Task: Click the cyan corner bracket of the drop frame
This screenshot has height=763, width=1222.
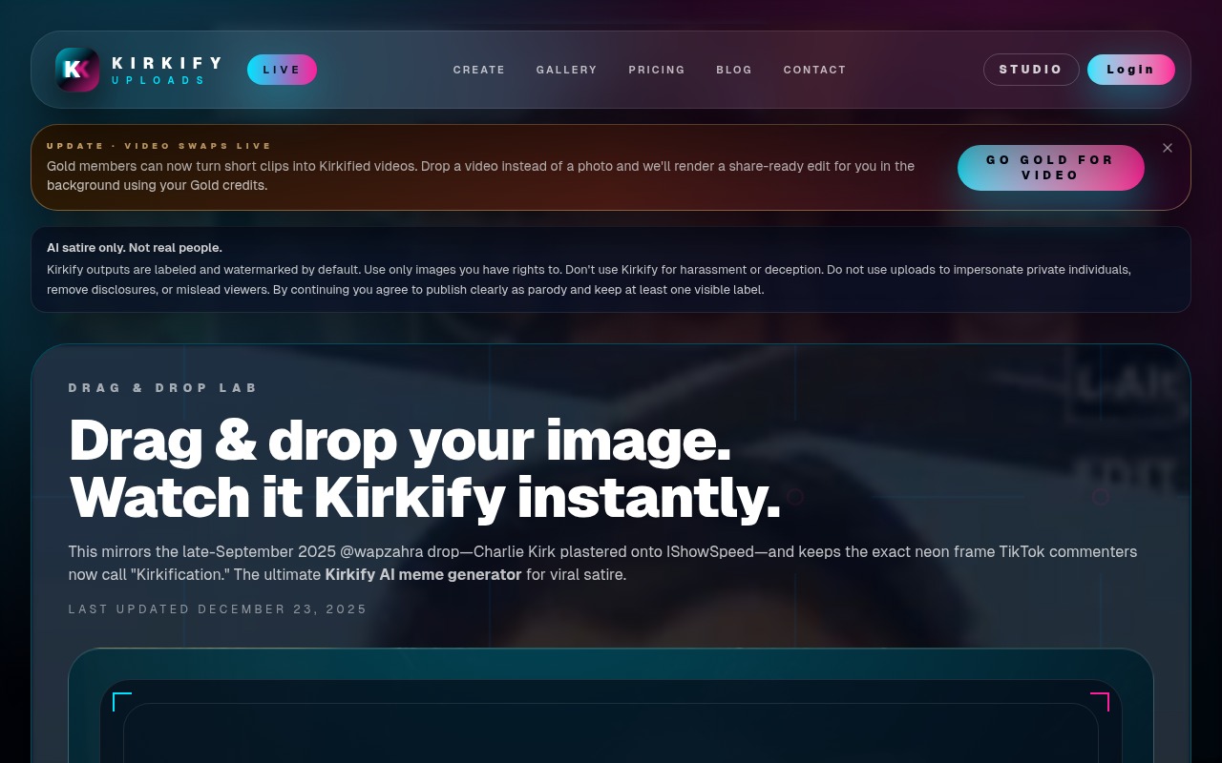Action: point(122,701)
